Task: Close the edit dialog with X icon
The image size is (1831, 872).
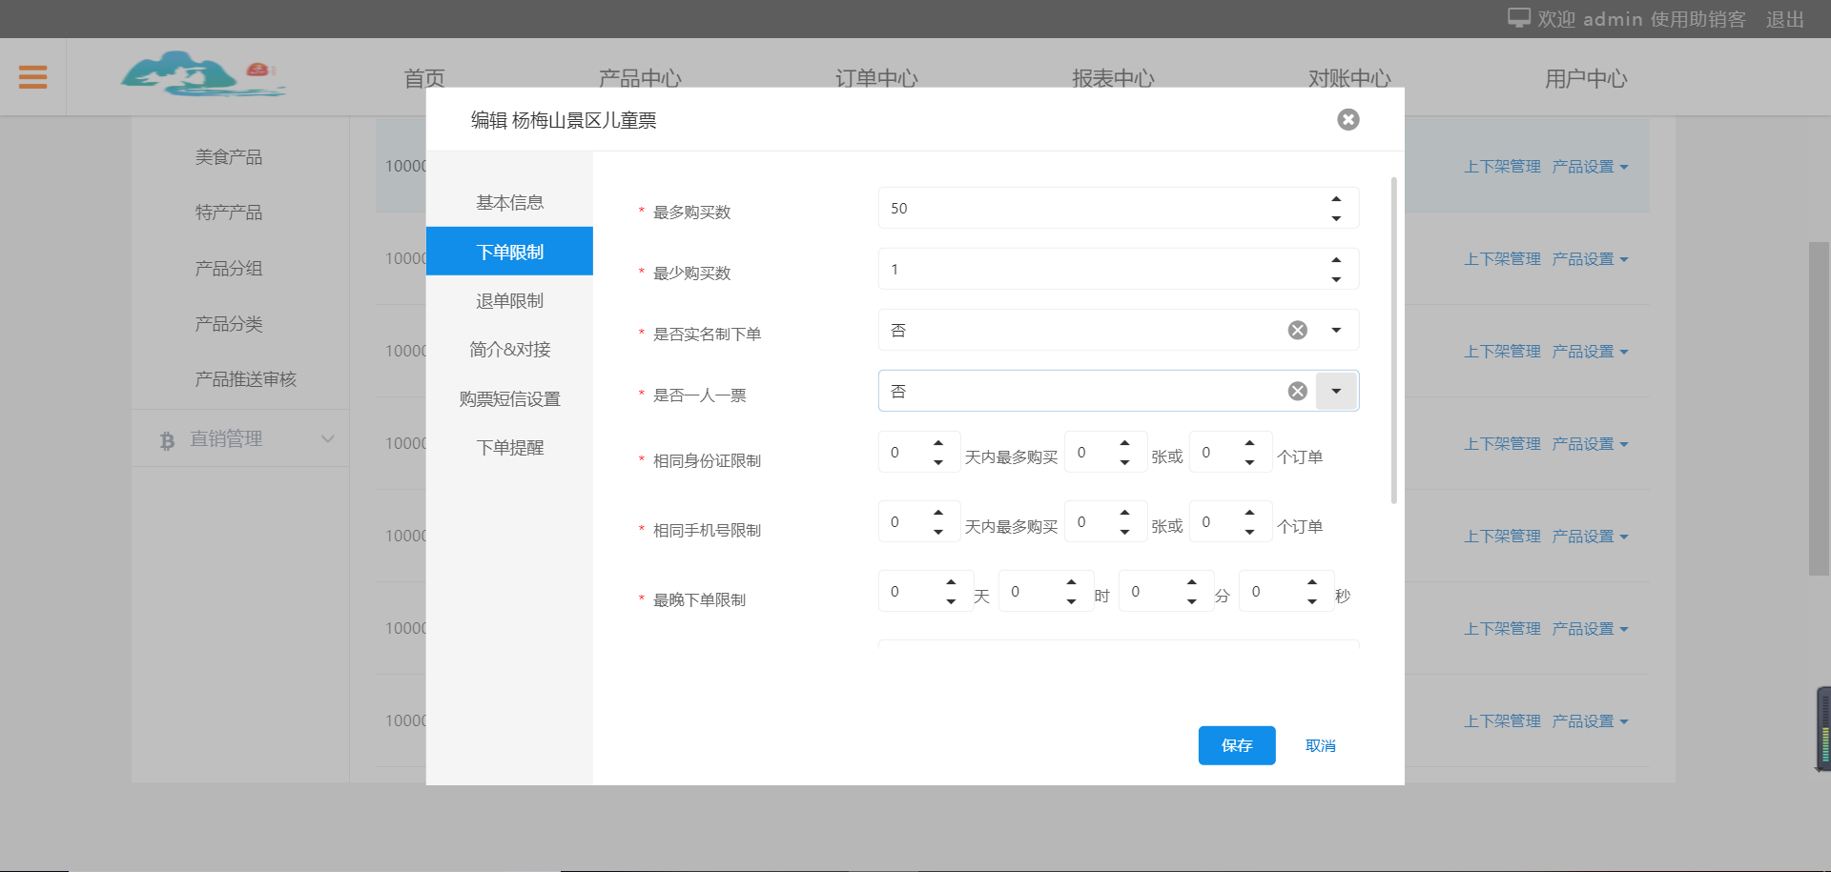Action: 1348,119
